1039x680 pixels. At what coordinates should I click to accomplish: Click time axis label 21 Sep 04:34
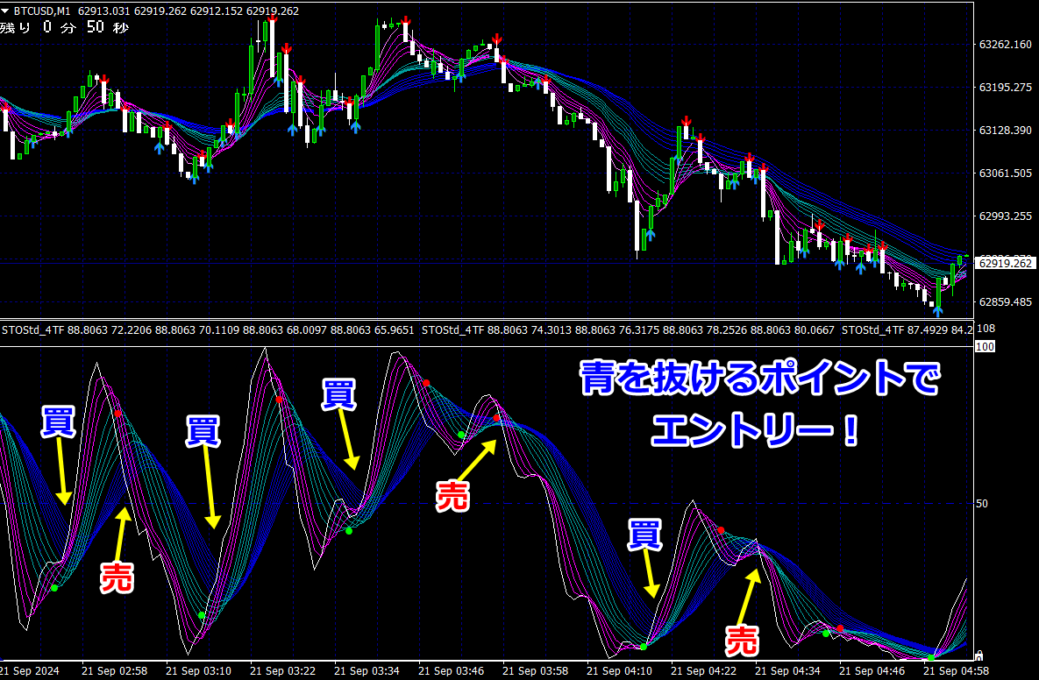click(787, 670)
